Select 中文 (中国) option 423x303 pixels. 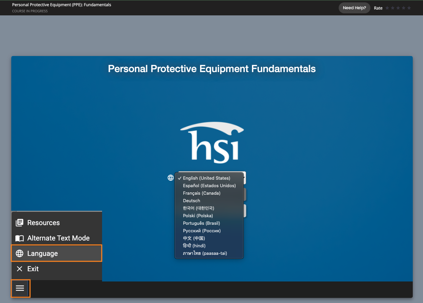[x=209, y=238]
